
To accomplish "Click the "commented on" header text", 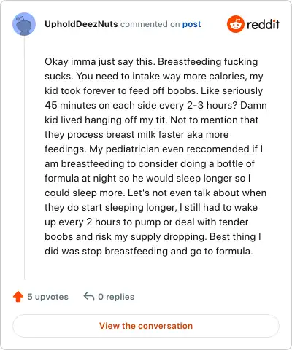I will pos(150,24).
